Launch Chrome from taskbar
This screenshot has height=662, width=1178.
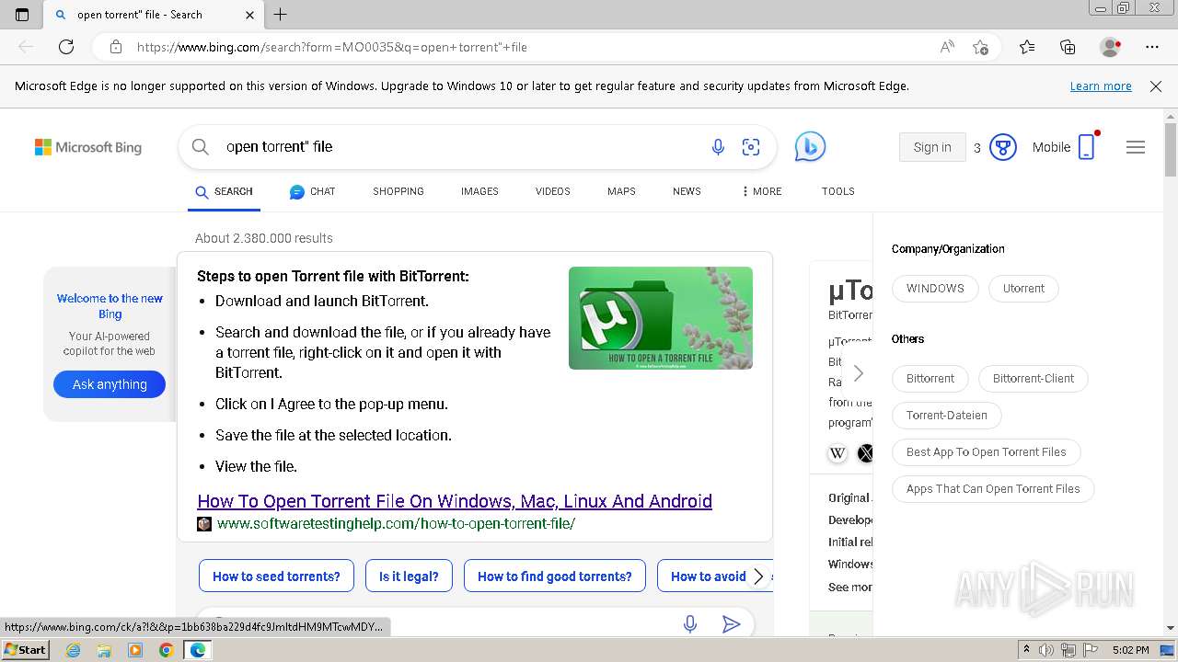(166, 650)
